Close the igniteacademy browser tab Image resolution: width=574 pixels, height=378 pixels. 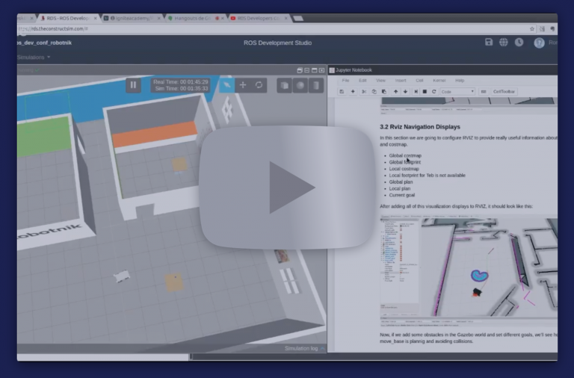(159, 18)
